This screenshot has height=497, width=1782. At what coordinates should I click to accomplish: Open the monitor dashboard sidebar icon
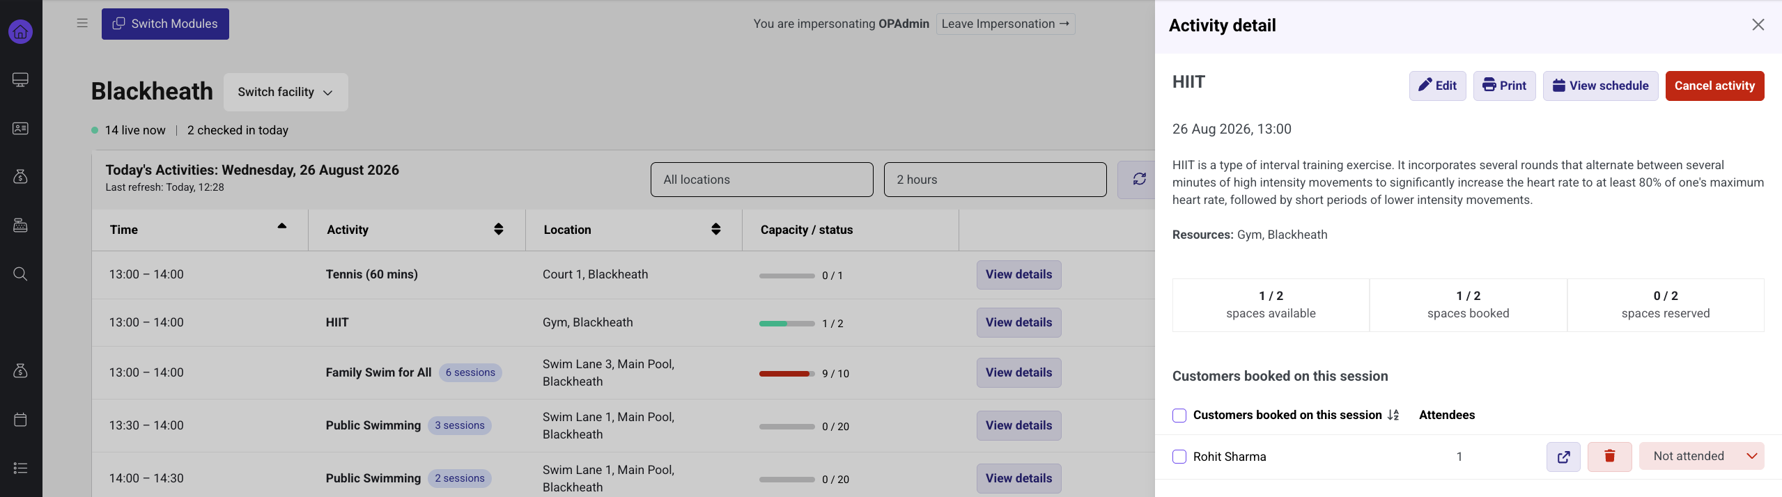(x=20, y=79)
